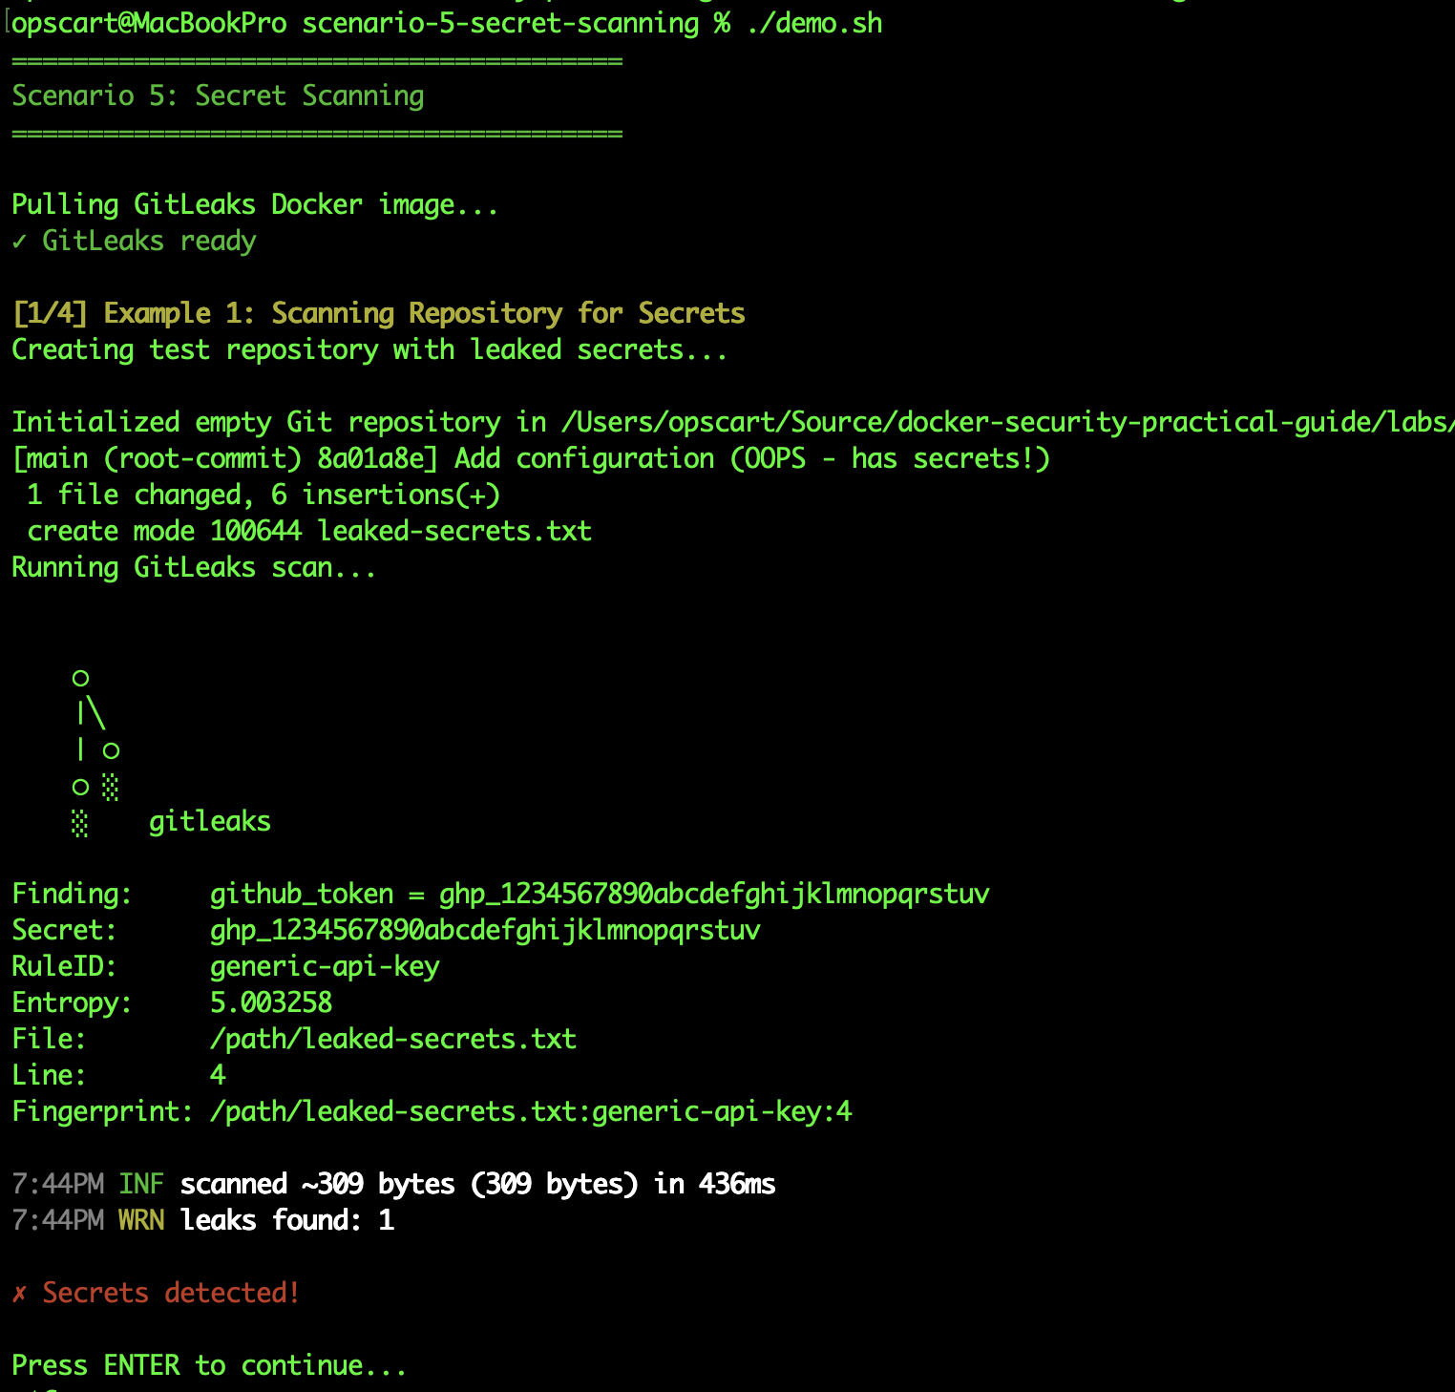Image resolution: width=1455 pixels, height=1392 pixels.
Task: Click the 'Finding:' label
Action: pos(73,894)
